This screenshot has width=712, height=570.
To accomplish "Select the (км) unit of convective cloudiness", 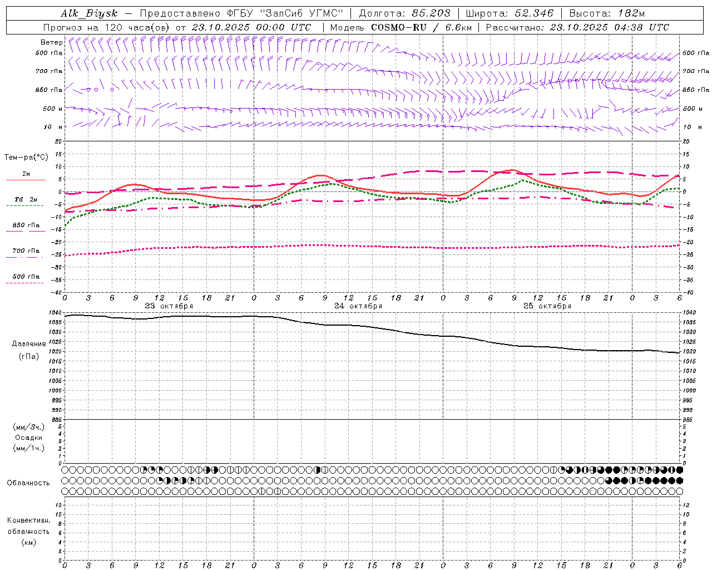I will coord(29,543).
